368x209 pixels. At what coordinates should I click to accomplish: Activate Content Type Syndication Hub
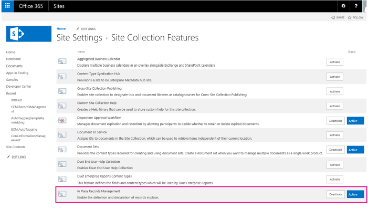click(335, 77)
